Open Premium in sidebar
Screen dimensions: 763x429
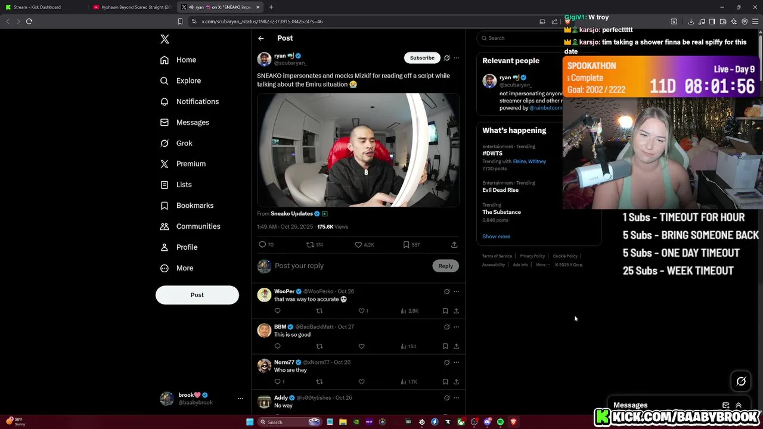183,164
